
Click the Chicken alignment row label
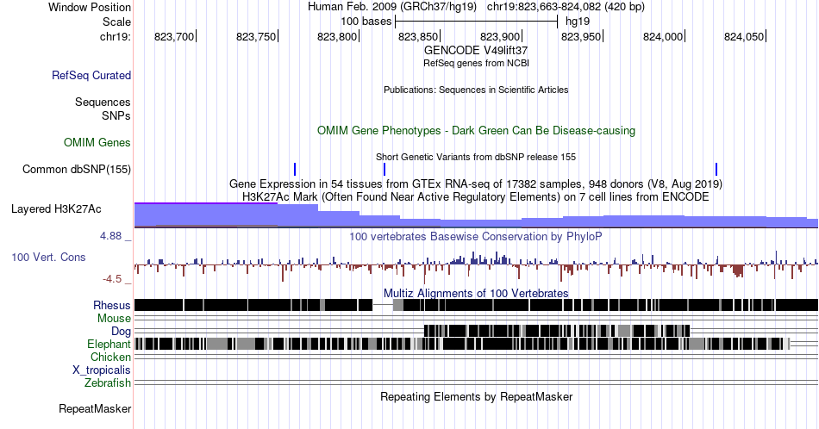click(x=110, y=357)
